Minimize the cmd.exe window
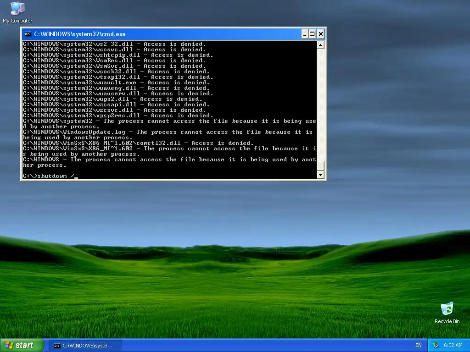 pos(305,34)
